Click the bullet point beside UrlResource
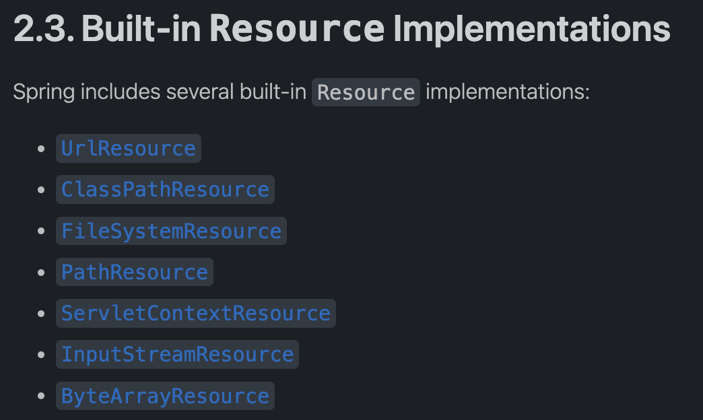The width and height of the screenshot is (703, 420). [41, 148]
